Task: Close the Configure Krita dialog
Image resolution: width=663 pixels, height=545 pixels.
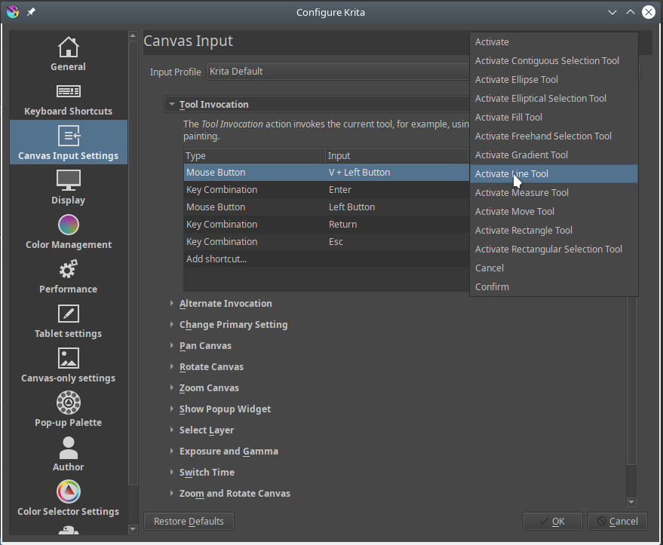Action: [x=648, y=12]
